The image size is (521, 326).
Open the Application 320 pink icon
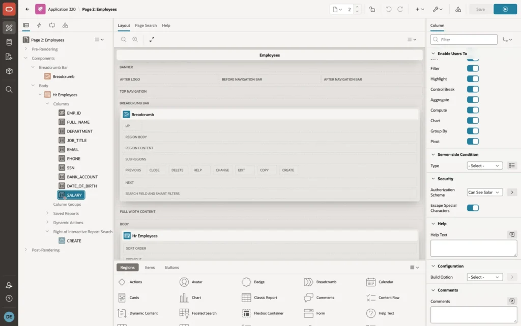point(40,9)
